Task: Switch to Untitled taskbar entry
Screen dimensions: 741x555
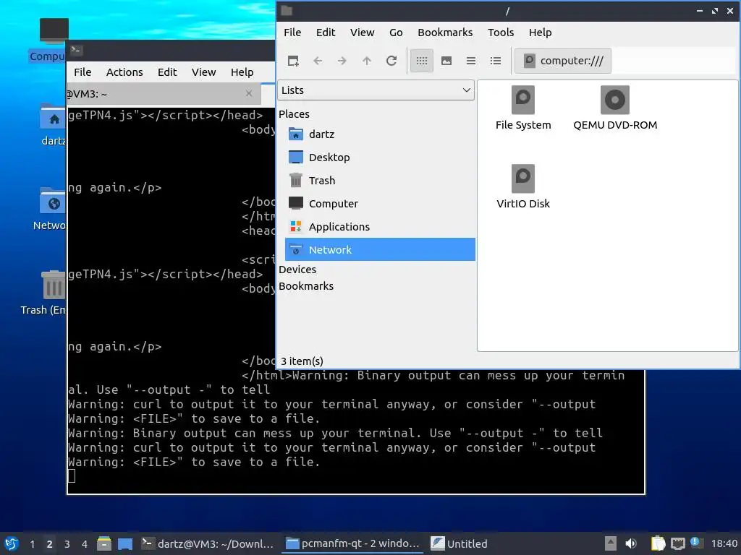Action: click(460, 543)
